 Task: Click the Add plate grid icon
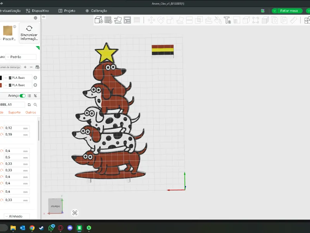pos(108,20)
